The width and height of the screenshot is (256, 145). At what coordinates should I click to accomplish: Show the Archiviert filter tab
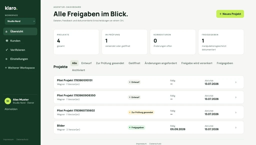pyautogui.click(x=78, y=70)
